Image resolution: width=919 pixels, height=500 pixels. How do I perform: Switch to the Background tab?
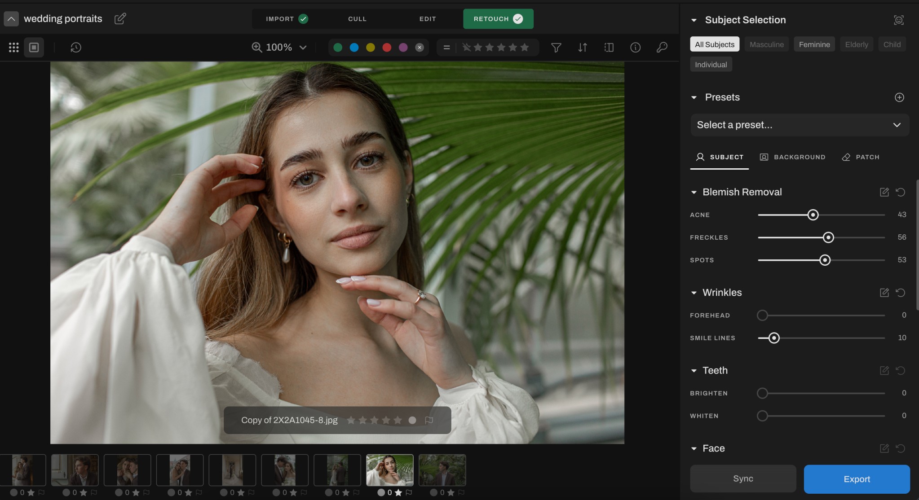point(792,157)
